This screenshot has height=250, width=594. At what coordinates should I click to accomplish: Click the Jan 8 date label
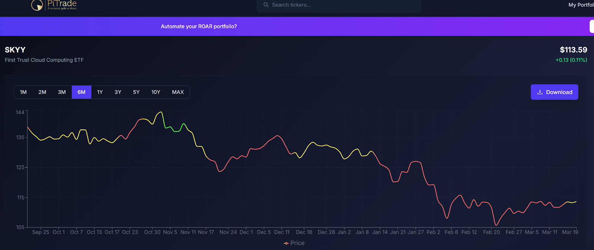[362, 232]
